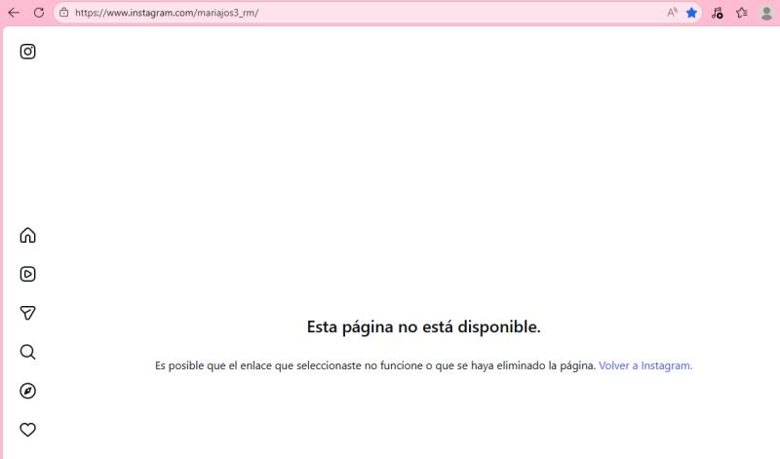Open Explore compass icon

[28, 391]
